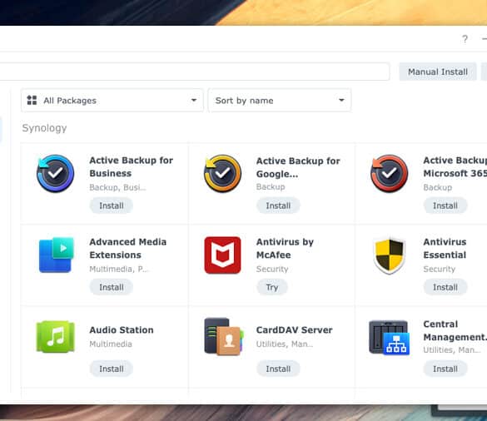487x421 pixels.
Task: Click the Audio Station title
Action: pos(122,329)
